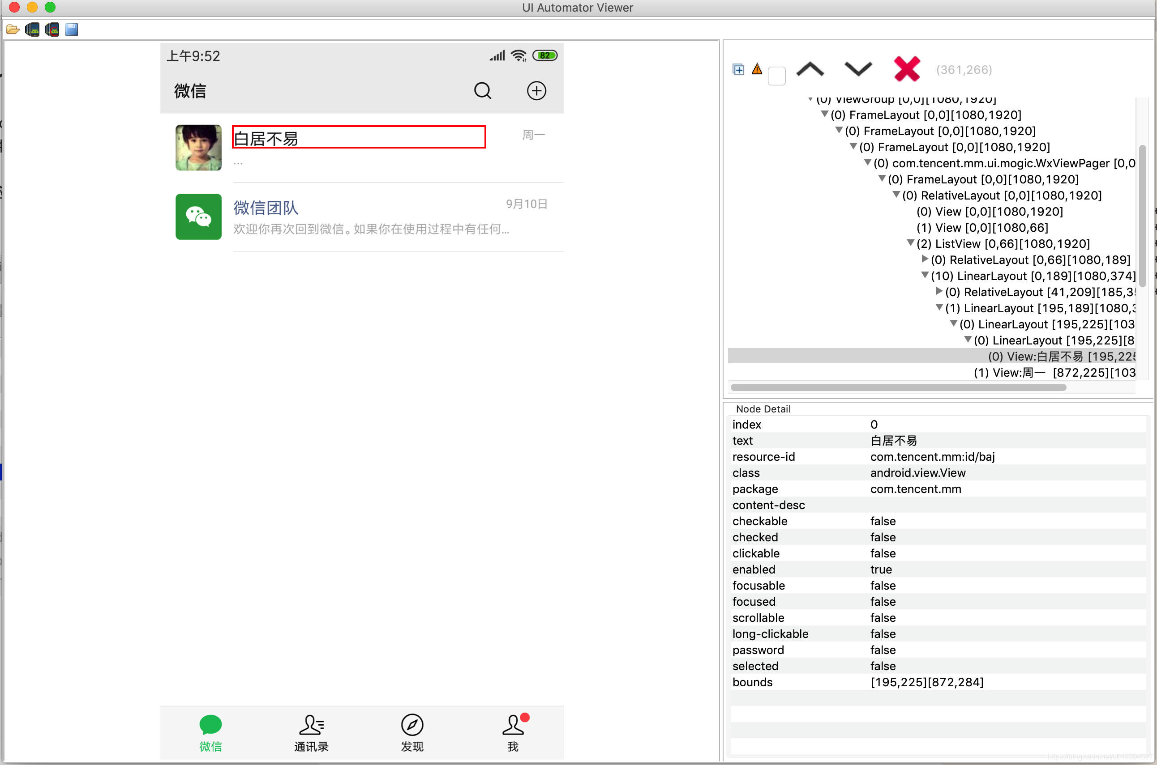Click the second Device Screenshot compressed-hierarchy icon
Image resolution: width=1157 pixels, height=765 pixels.
[x=52, y=30]
